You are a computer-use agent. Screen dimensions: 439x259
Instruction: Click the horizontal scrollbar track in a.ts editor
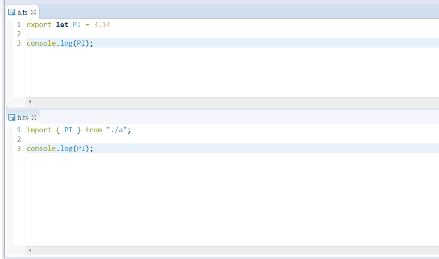[233, 102]
